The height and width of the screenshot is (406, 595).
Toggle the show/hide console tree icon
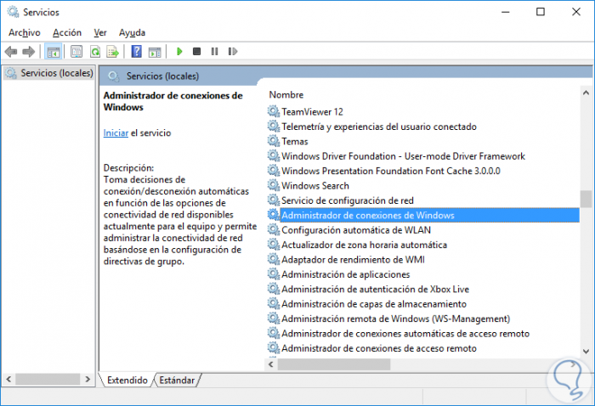tap(53, 52)
